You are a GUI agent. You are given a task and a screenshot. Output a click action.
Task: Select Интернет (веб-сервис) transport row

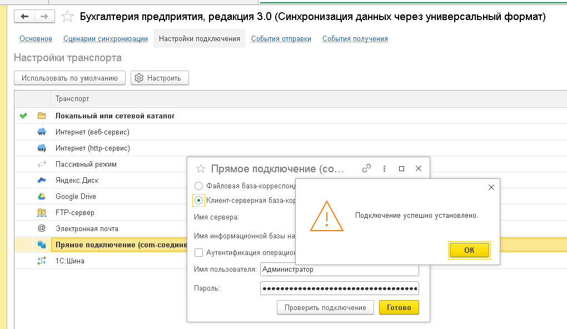pos(291,132)
